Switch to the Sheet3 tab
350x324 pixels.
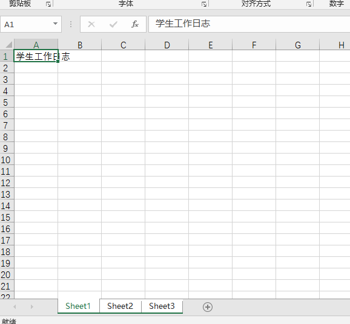[162, 306]
